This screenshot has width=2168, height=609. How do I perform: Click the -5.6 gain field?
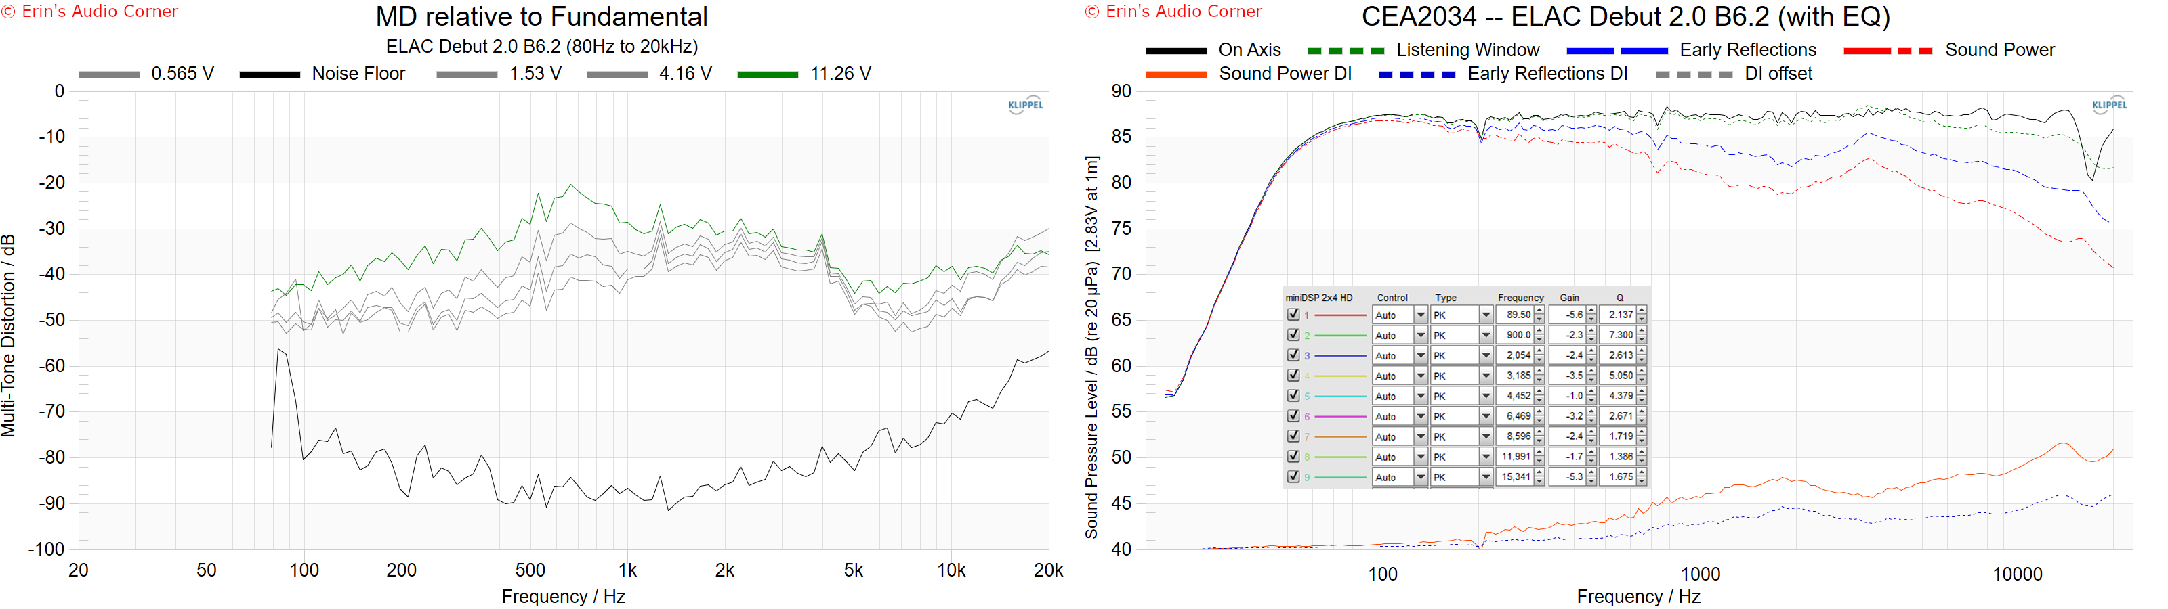pyautogui.click(x=1568, y=315)
